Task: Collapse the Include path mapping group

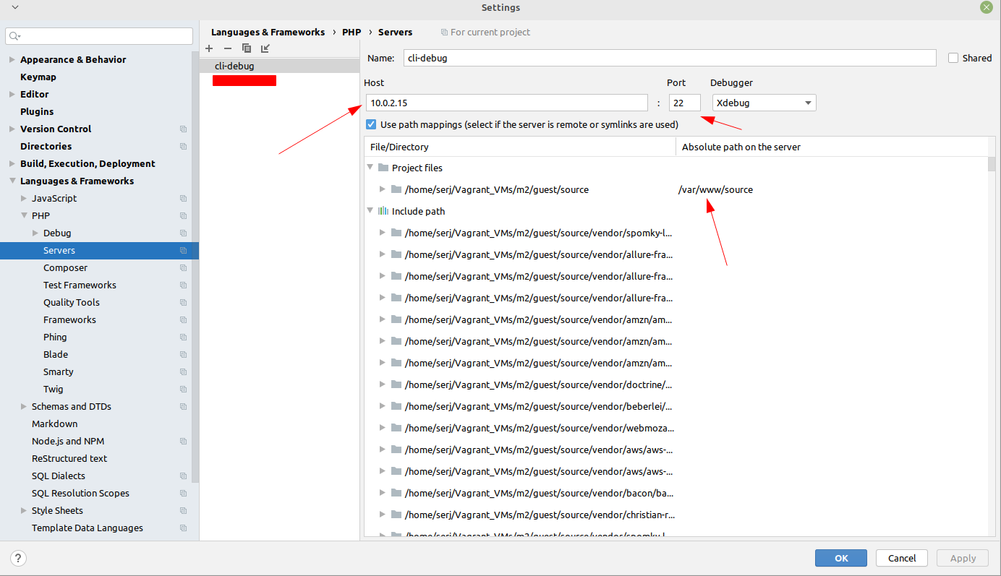Action: (370, 210)
